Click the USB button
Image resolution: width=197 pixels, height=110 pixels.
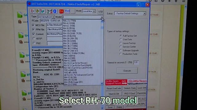click(101, 12)
